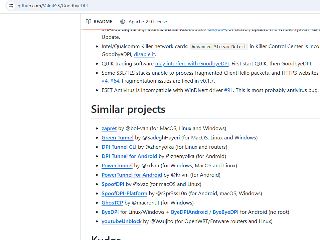Switch to the Apache-2.0 license tab

(x=143, y=22)
